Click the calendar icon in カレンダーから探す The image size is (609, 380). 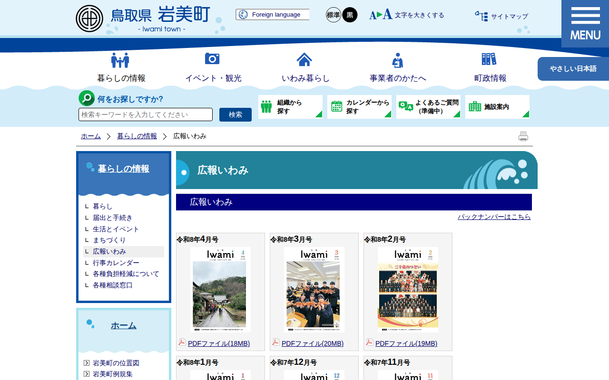click(337, 106)
